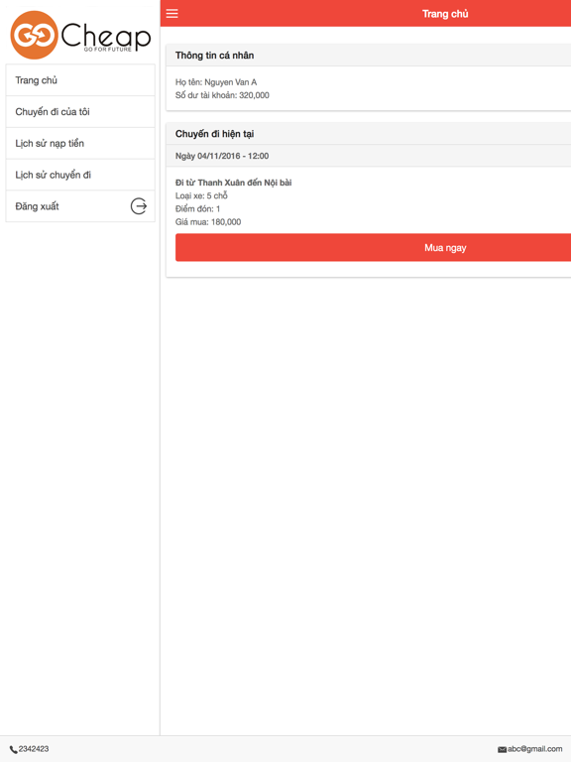Click the envelope email icon
The height and width of the screenshot is (762, 571).
click(x=502, y=749)
